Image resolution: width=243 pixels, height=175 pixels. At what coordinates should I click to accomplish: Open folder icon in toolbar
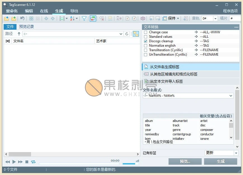(x=6, y=18)
